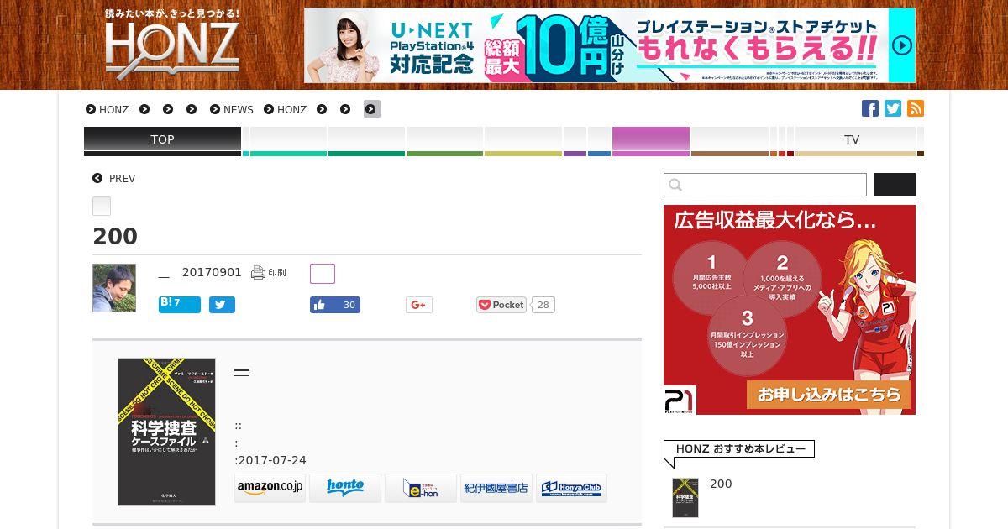Image resolution: width=1008 pixels, height=529 pixels.
Task: Open the Facebook page icon
Action: point(870,108)
